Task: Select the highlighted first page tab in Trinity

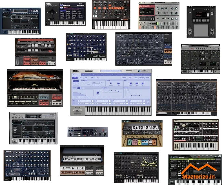Action: (75, 78)
